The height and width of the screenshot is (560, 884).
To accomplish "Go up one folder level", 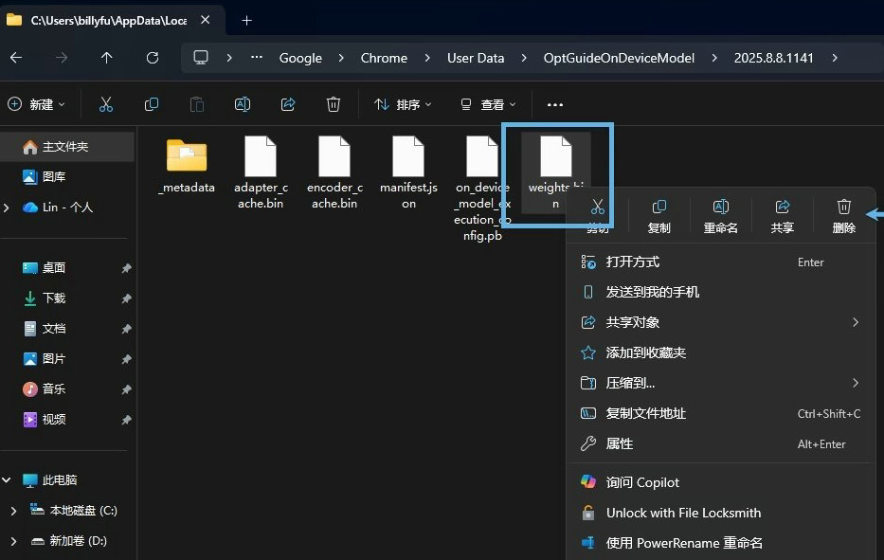I will pos(106,58).
